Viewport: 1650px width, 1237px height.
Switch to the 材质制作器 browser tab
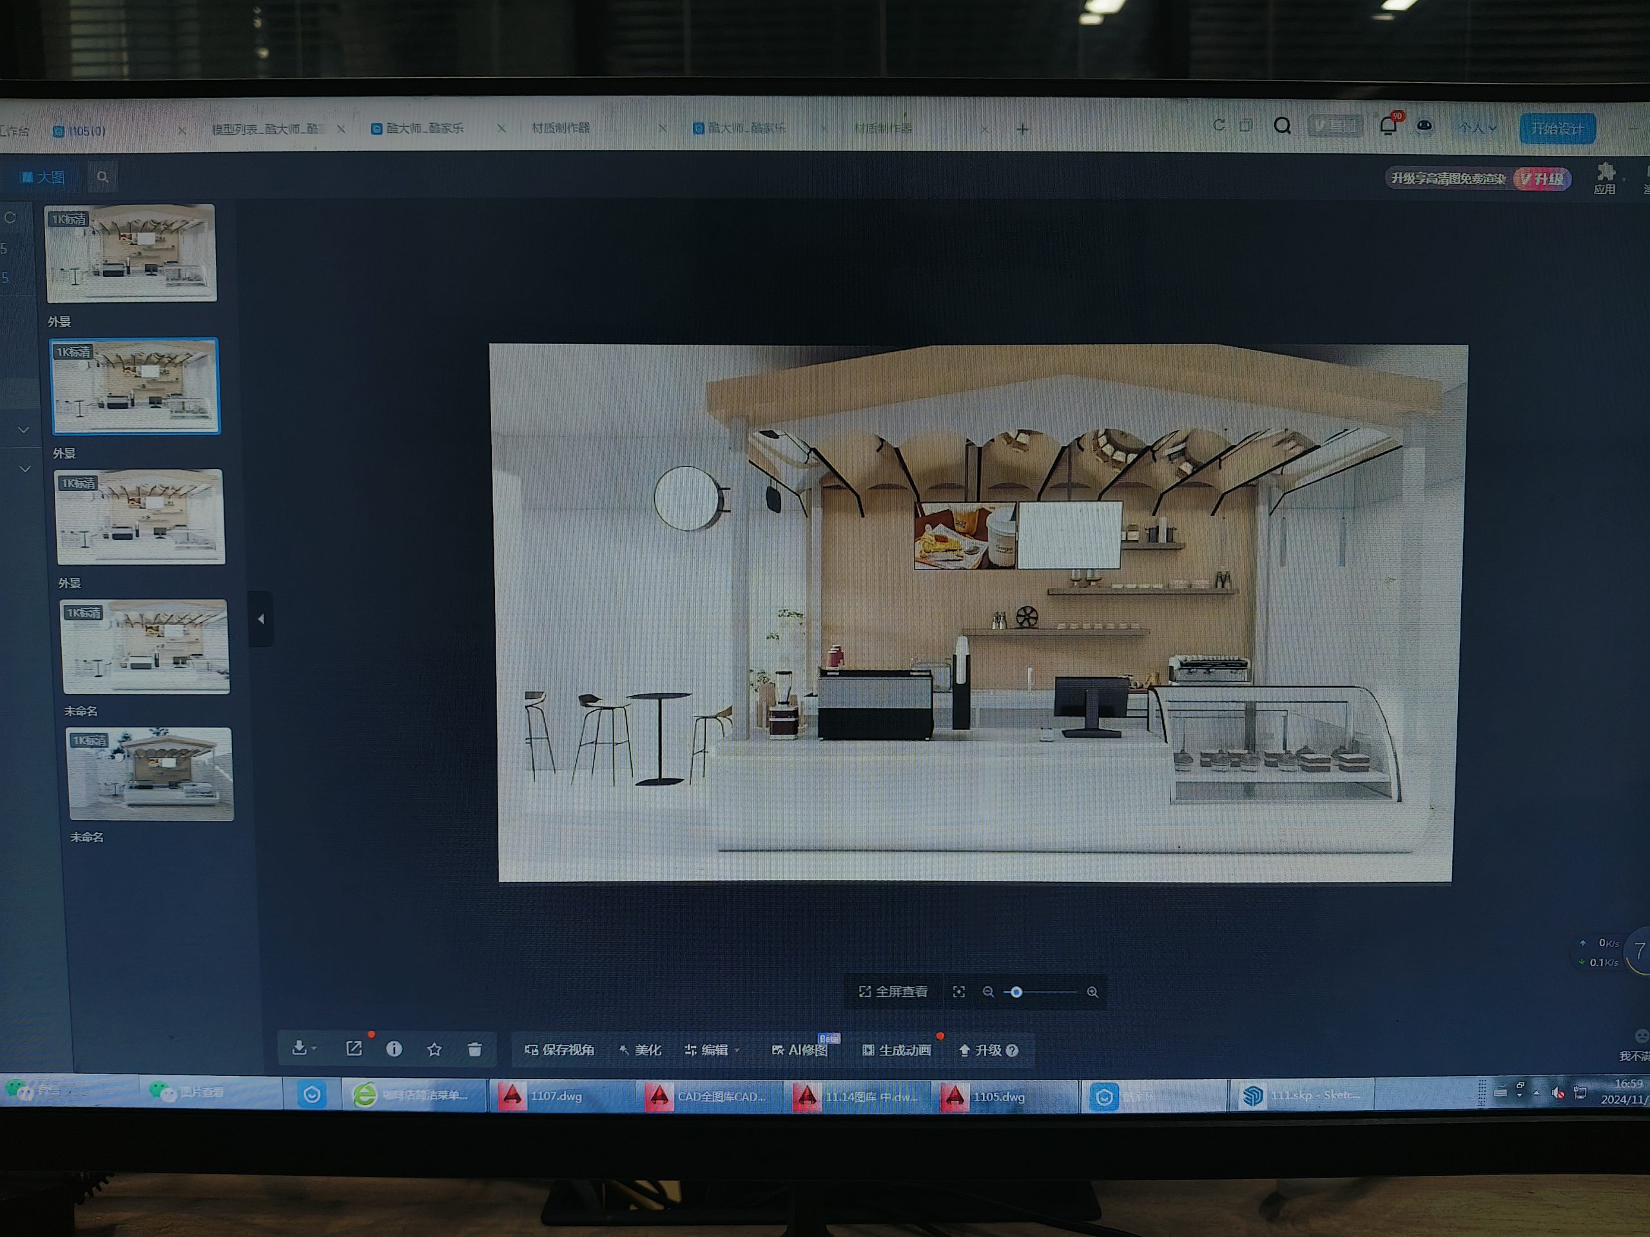click(561, 128)
